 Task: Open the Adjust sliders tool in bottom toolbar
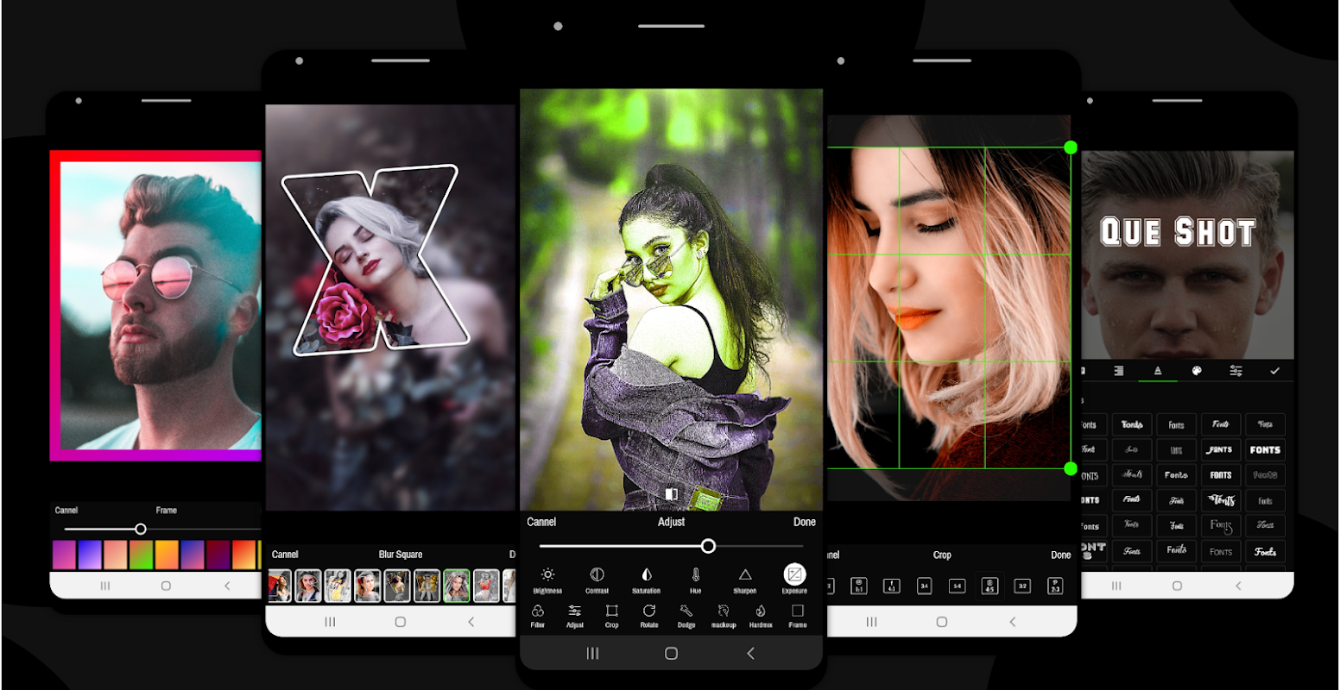point(575,611)
